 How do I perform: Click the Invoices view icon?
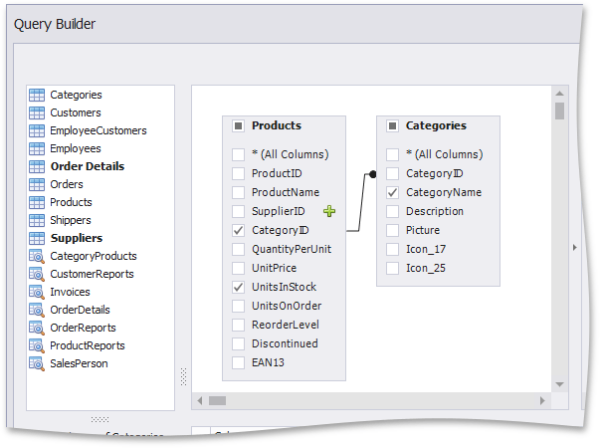click(x=37, y=292)
